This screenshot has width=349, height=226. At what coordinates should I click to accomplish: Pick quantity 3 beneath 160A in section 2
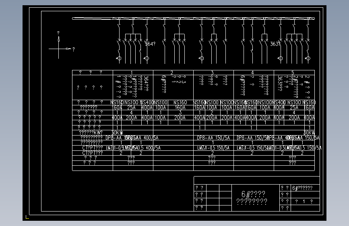[180, 113]
